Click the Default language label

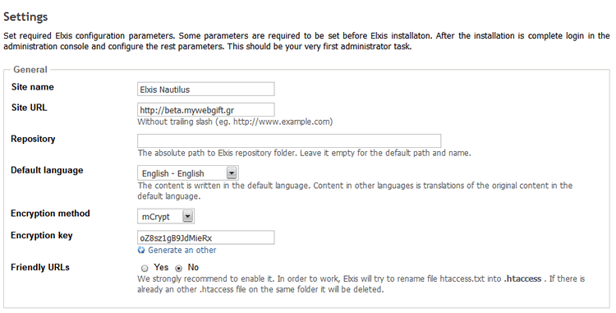pyautogui.click(x=47, y=170)
